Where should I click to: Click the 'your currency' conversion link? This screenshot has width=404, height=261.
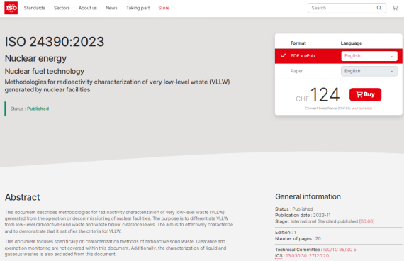(x=361, y=109)
